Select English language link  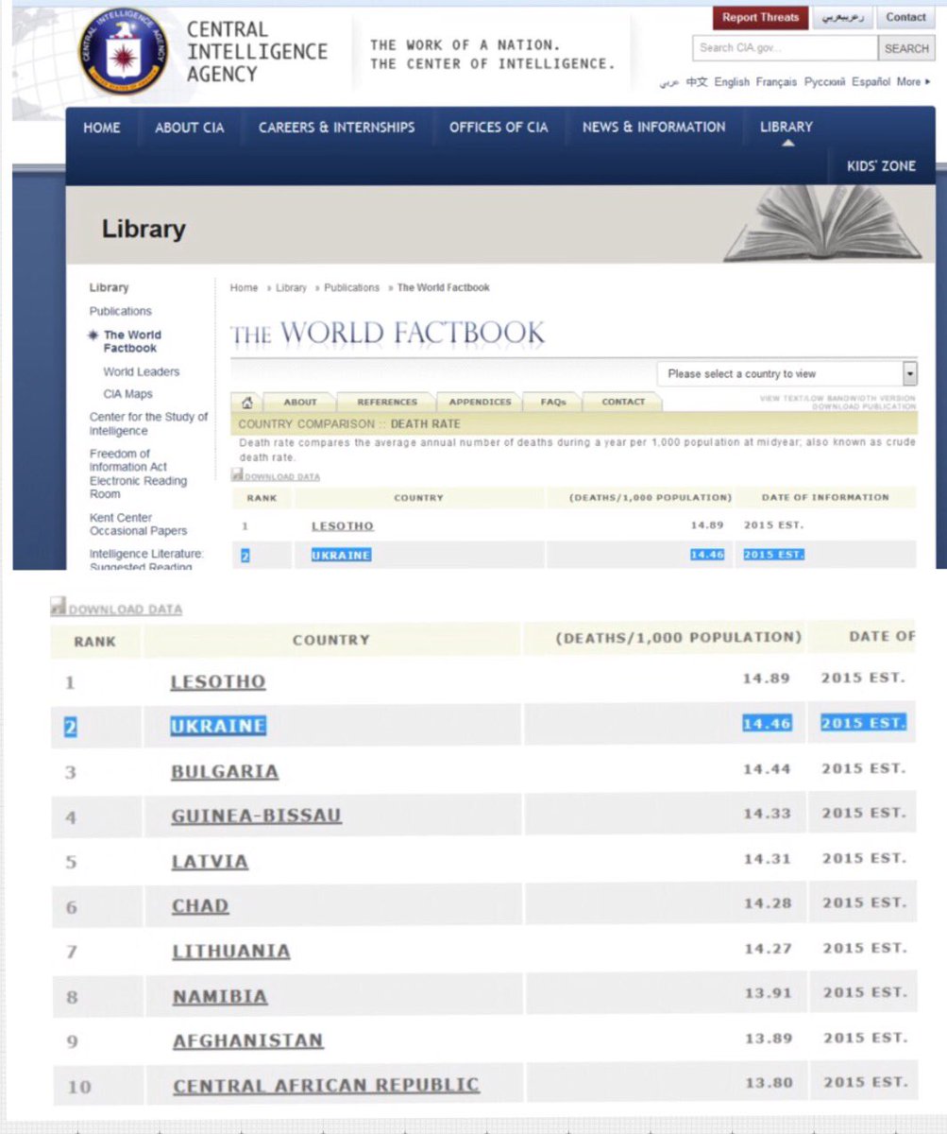pyautogui.click(x=732, y=82)
